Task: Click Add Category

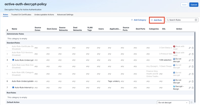Action: (x=138, y=20)
